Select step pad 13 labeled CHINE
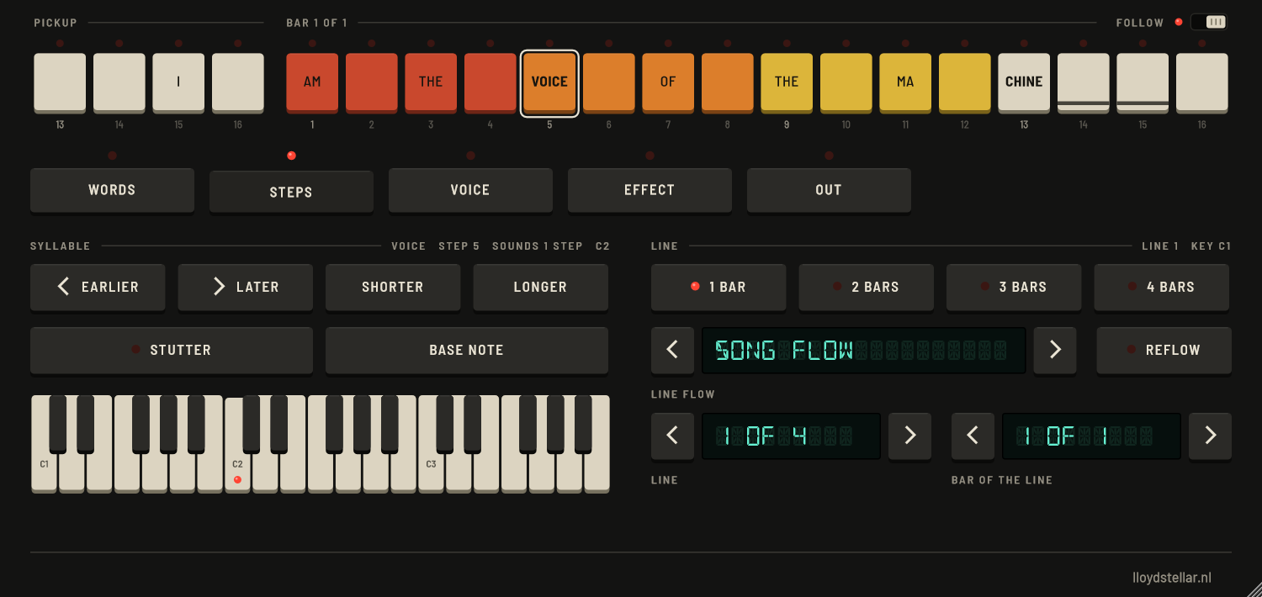The width and height of the screenshot is (1262, 597). (1024, 82)
